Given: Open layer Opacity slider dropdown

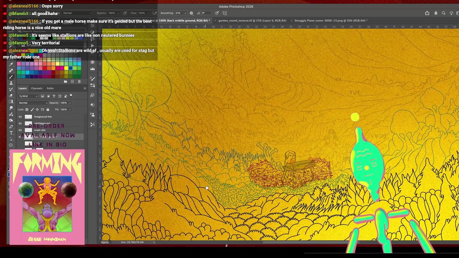Looking at the screenshot, I should point(70,103).
